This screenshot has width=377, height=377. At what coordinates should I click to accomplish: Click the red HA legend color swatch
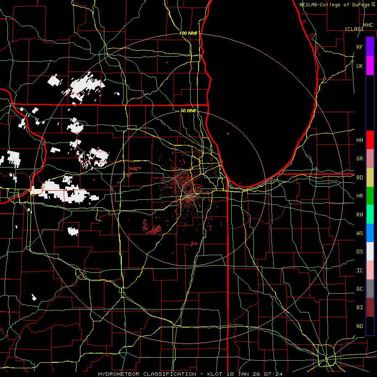[x=370, y=140]
